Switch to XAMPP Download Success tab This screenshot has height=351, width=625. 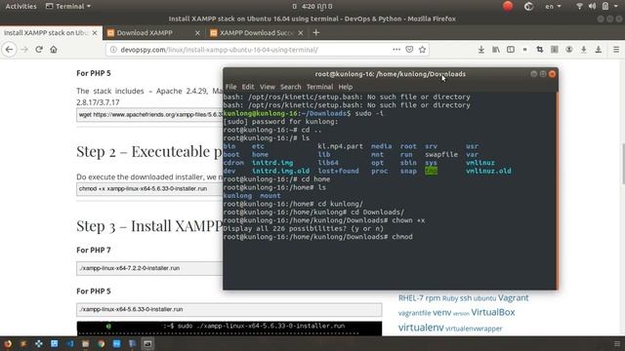pyautogui.click(x=256, y=33)
